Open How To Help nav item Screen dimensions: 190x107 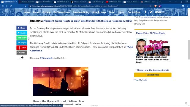pyautogui.click(x=99, y=12)
